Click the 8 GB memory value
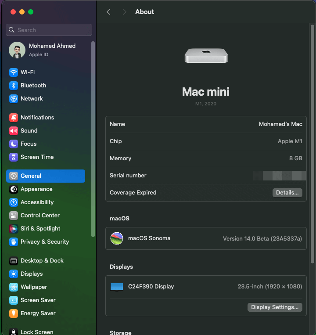 click(295, 158)
